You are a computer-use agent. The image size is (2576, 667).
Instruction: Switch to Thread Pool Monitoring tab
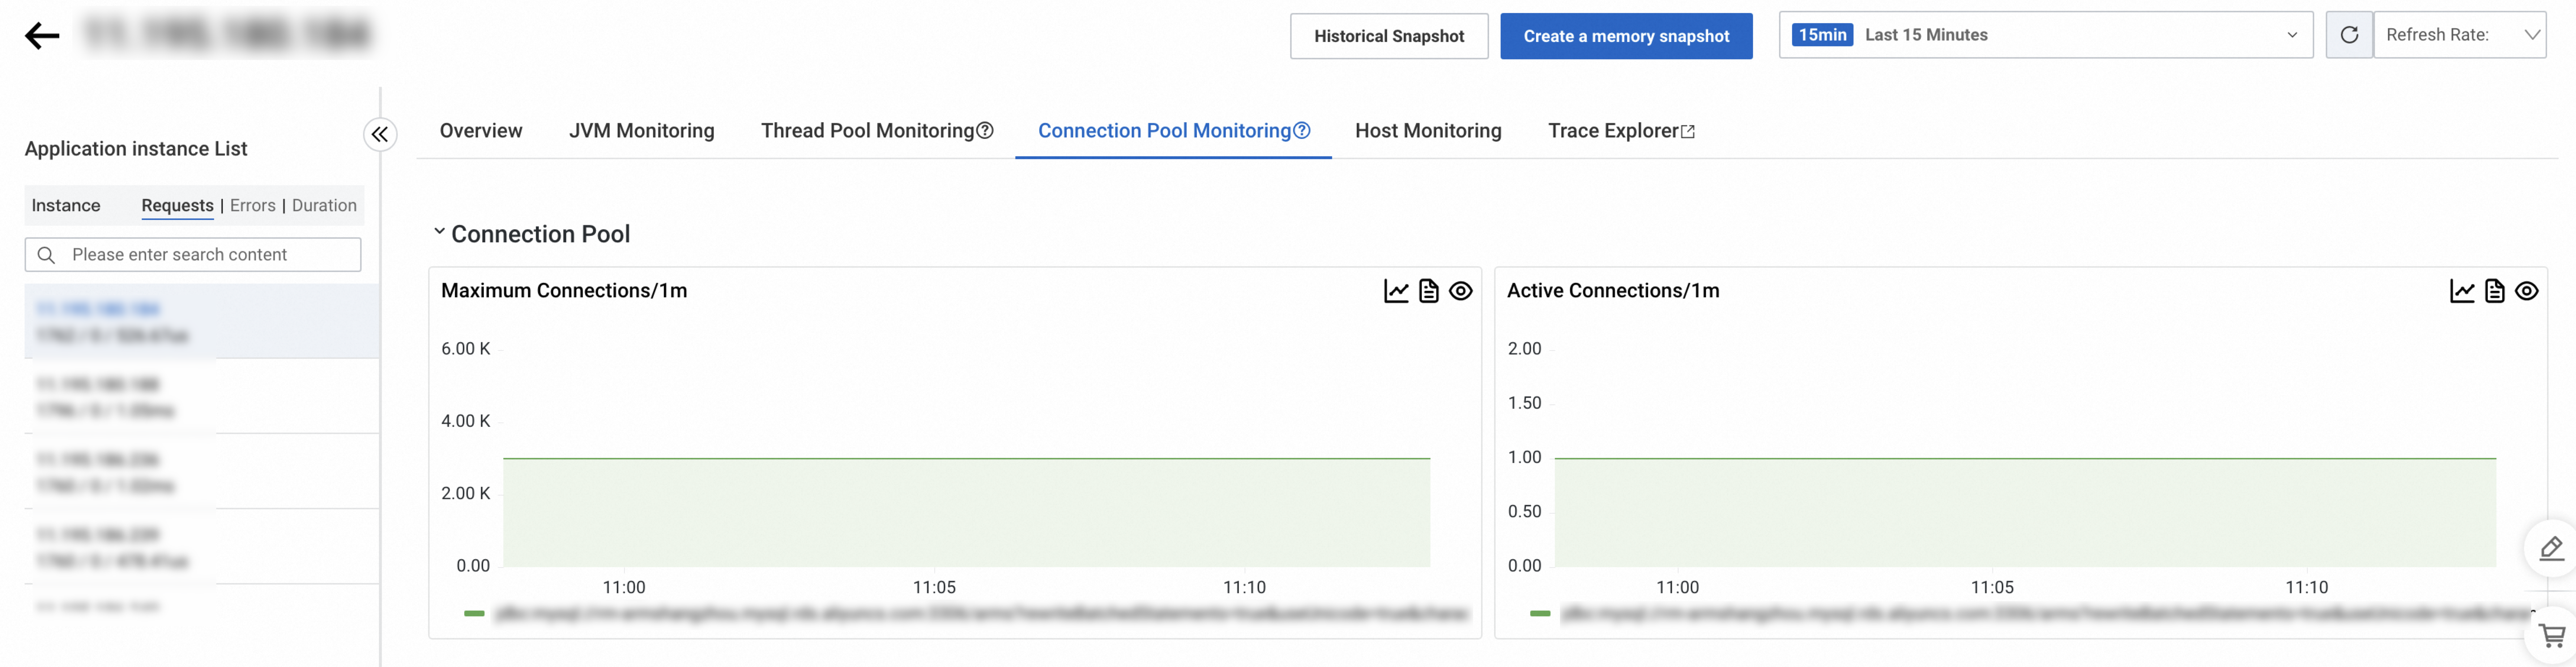pyautogui.click(x=867, y=131)
